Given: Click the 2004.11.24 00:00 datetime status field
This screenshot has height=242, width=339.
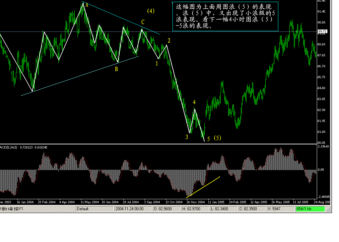Looking at the screenshot, I should [133, 209].
